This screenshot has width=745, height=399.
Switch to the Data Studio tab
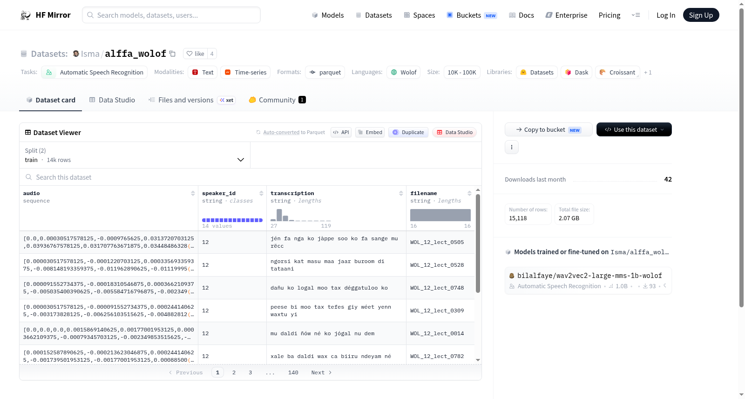coord(112,100)
